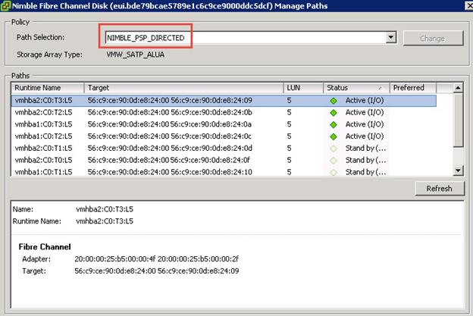Sort paths by LUN column header
473x316 pixels.
303,88
